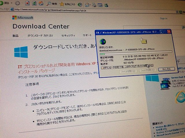Click the ここをクリックしてください download link
The height and width of the screenshot is (138, 185).
click(80, 74)
